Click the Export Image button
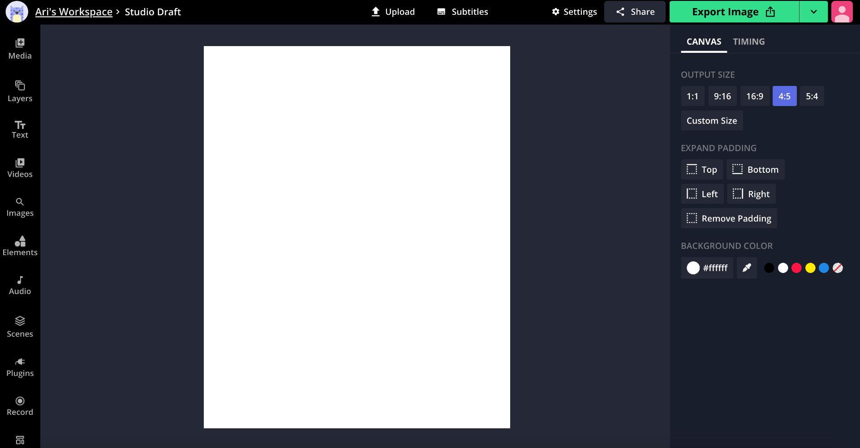The height and width of the screenshot is (448, 860). pyautogui.click(x=734, y=12)
